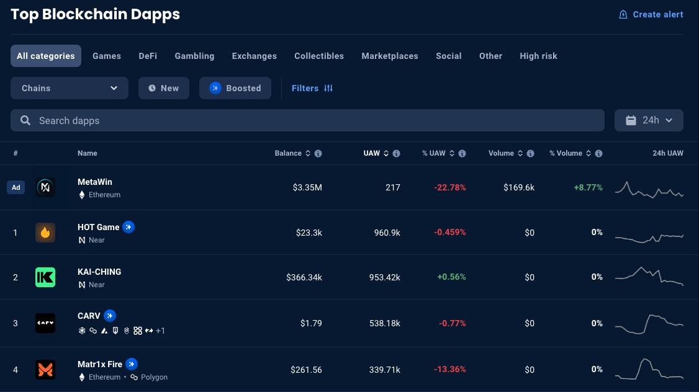Click CARV 24h UAW sparkline
This screenshot has height=392, width=699.
pyautogui.click(x=649, y=324)
